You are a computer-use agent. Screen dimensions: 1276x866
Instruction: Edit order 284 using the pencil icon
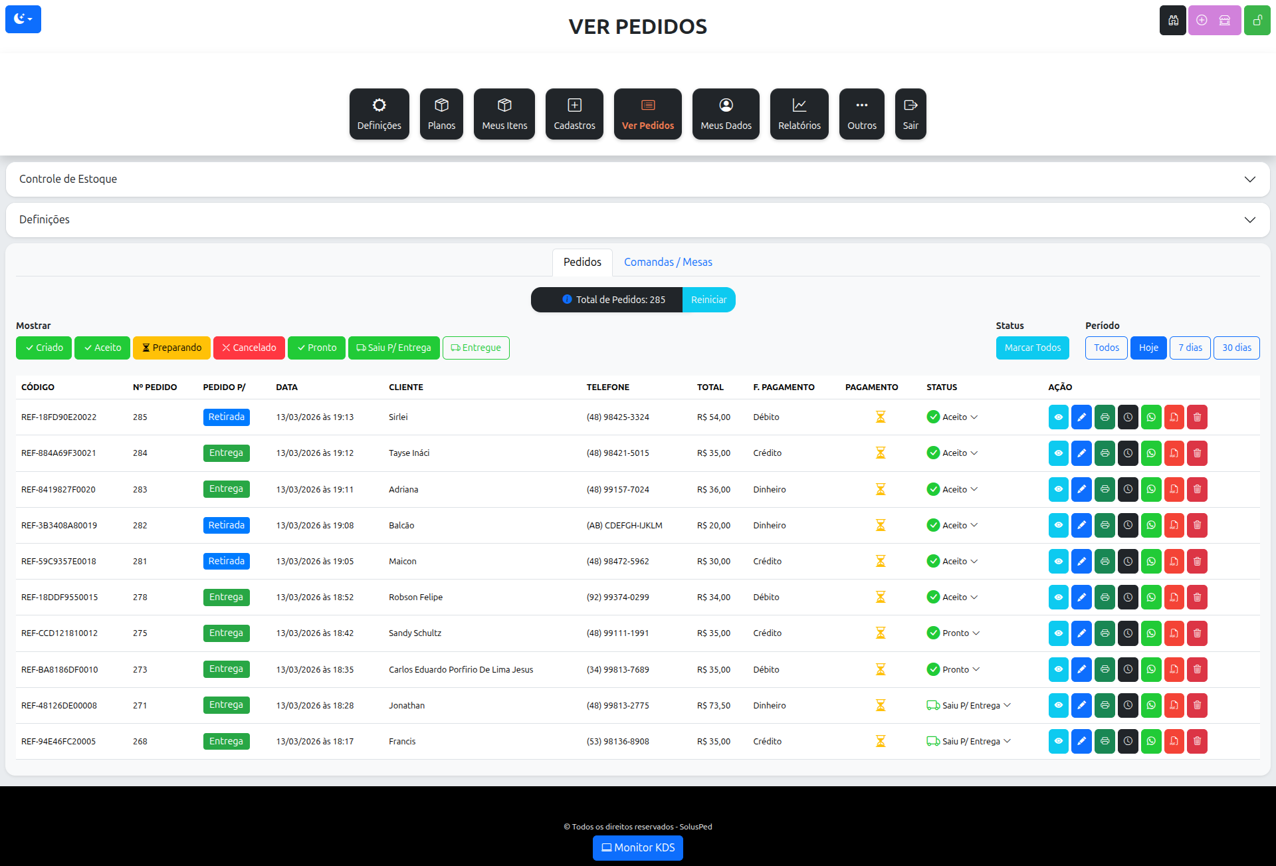click(x=1081, y=453)
